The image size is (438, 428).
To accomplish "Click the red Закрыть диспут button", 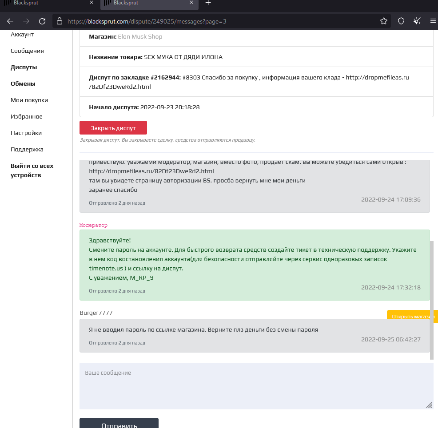I will [113, 128].
